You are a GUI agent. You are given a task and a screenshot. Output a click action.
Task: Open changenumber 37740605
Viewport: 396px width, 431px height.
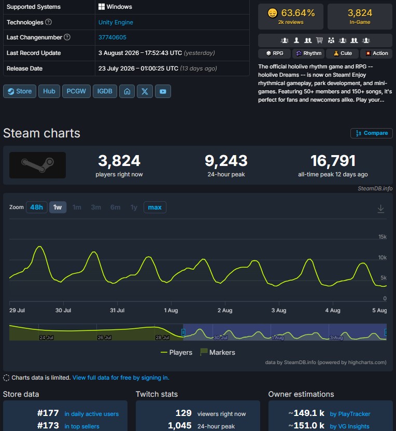pos(112,37)
